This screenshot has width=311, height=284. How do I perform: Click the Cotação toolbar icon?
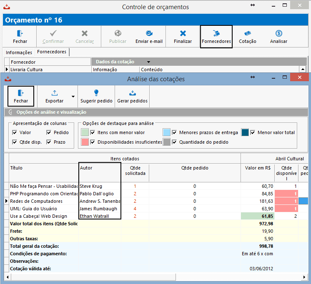pos(248,33)
